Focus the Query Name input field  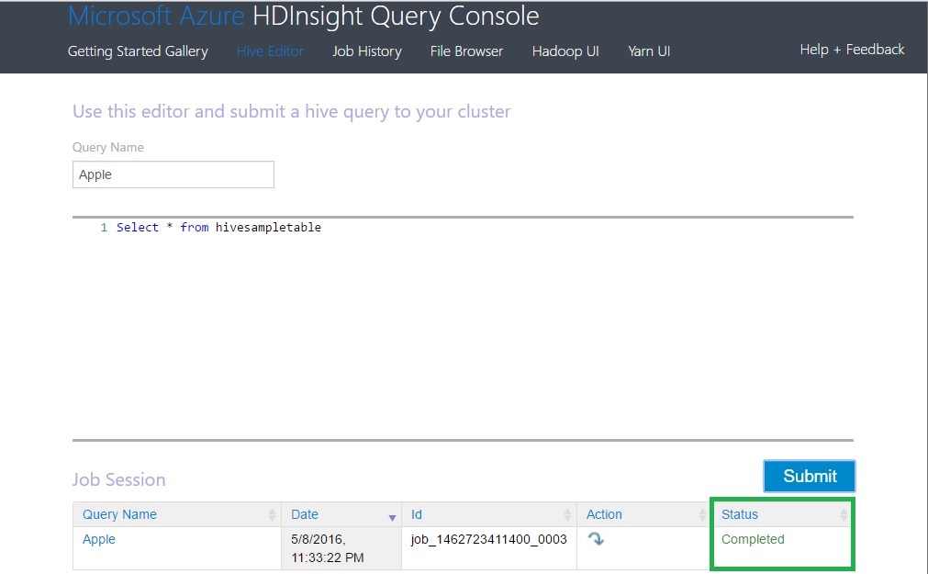click(x=173, y=174)
